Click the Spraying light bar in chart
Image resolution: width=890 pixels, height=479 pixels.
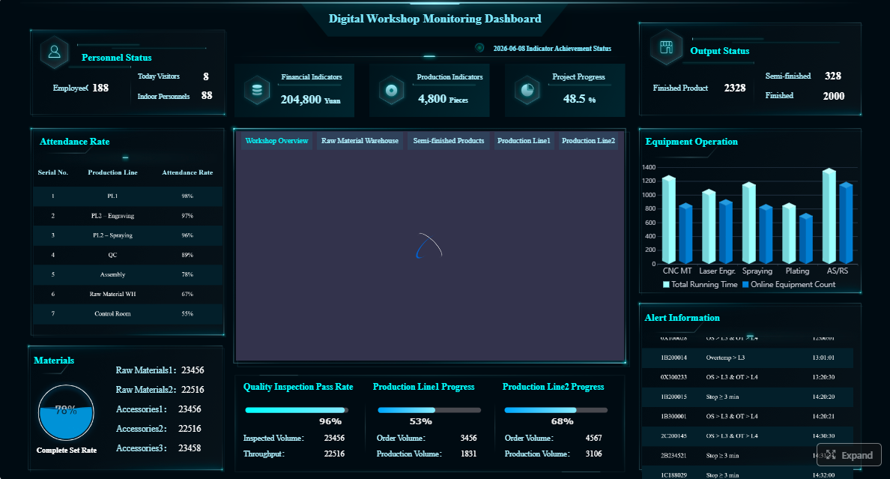pos(748,223)
